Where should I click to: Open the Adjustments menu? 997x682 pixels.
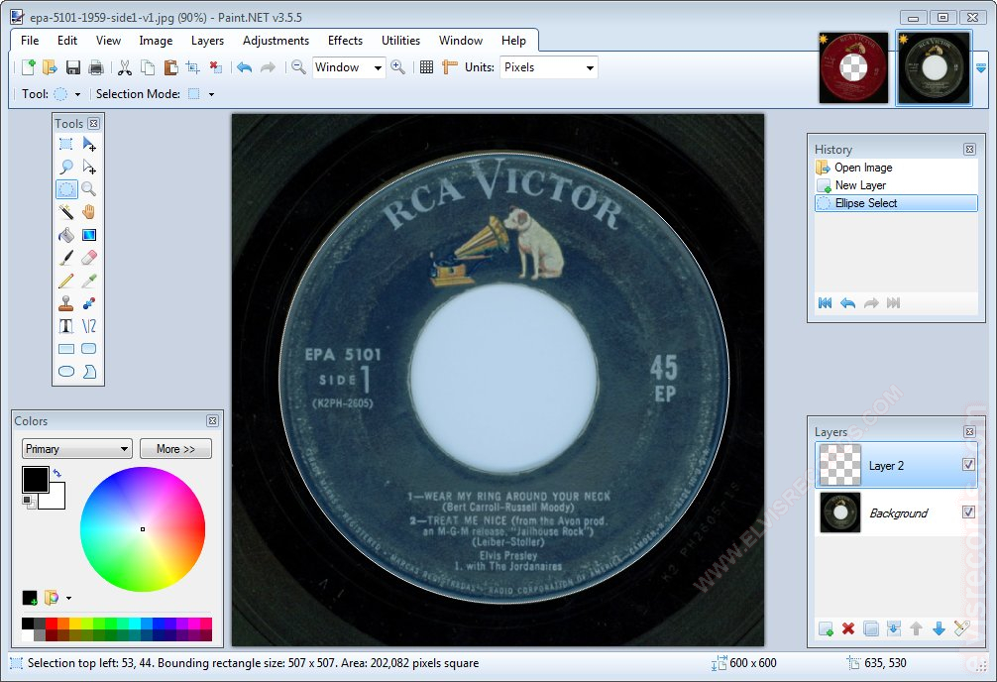[276, 41]
